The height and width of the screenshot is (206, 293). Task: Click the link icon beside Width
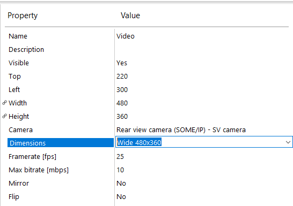point(5,103)
